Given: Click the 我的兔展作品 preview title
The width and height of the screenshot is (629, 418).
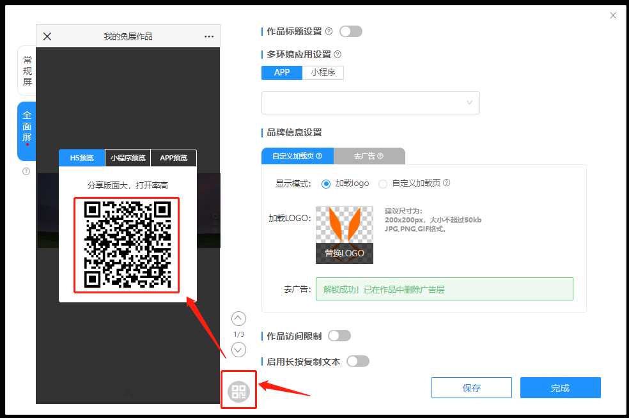Looking at the screenshot, I should tap(128, 36).
